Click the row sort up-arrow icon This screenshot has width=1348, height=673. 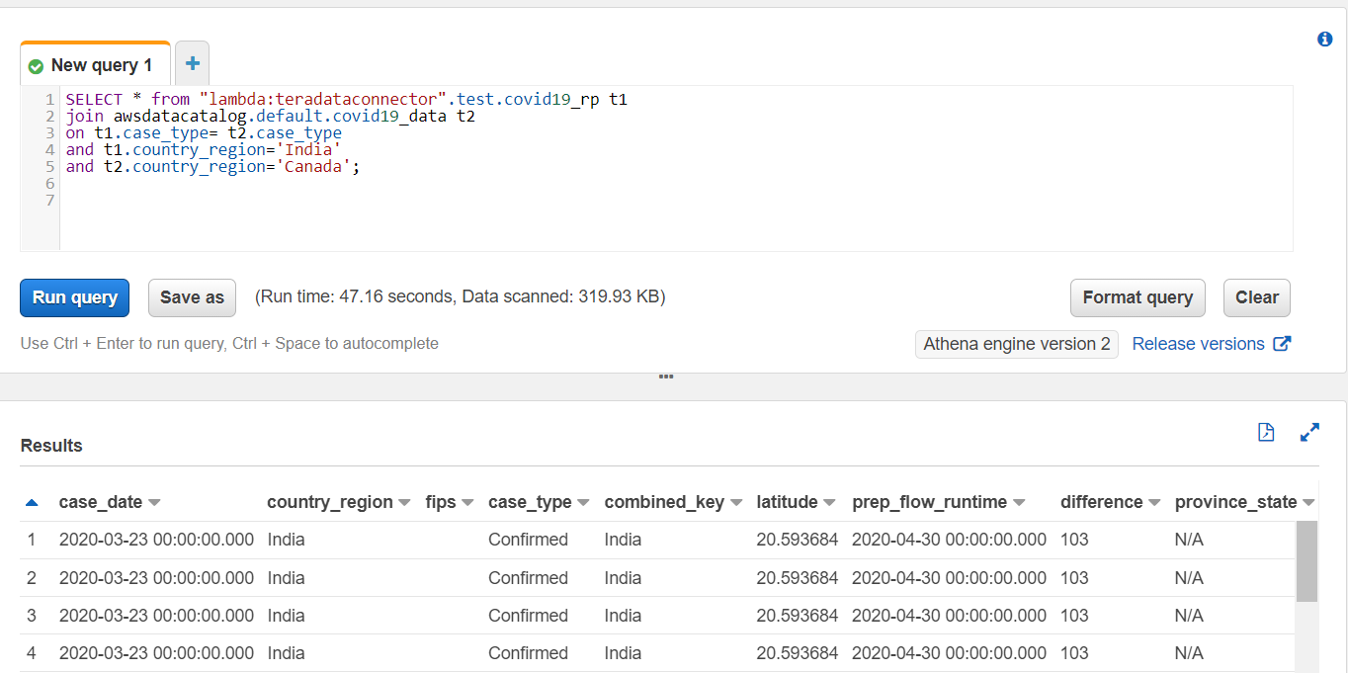coord(32,503)
